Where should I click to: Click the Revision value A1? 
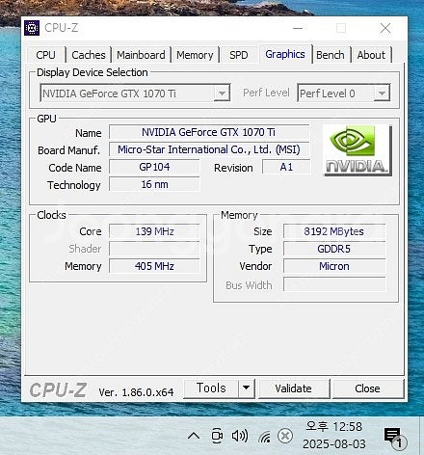[286, 167]
